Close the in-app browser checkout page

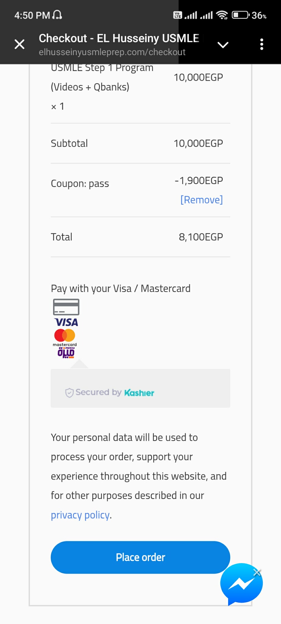pyautogui.click(x=20, y=44)
